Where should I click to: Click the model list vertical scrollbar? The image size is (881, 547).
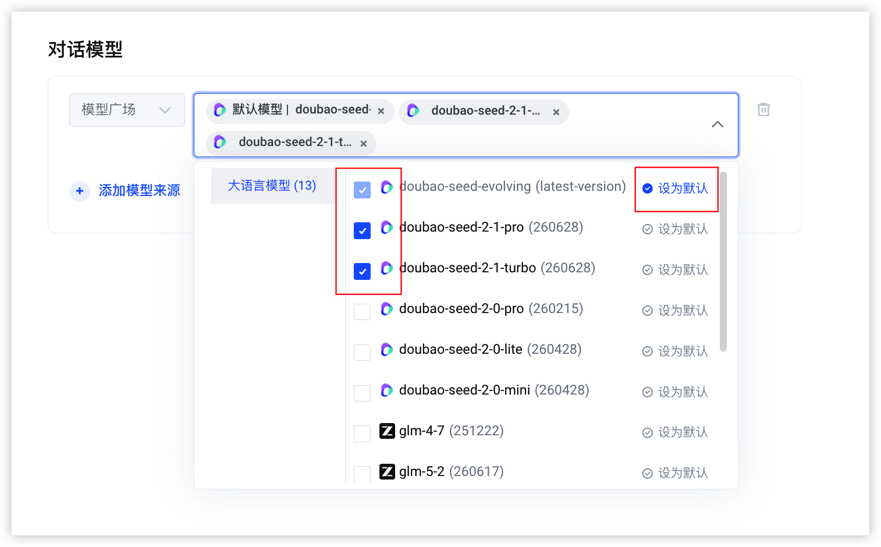pos(723,262)
